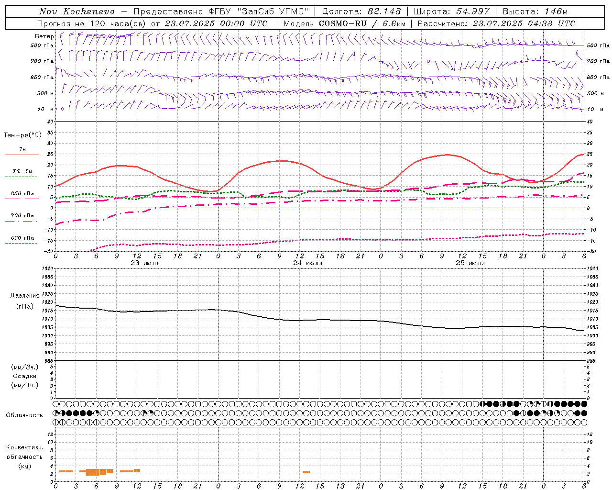Click the '10 м' label left of wind barbs
Image resolution: width=612 pixels, height=490 pixels.
click(x=46, y=109)
